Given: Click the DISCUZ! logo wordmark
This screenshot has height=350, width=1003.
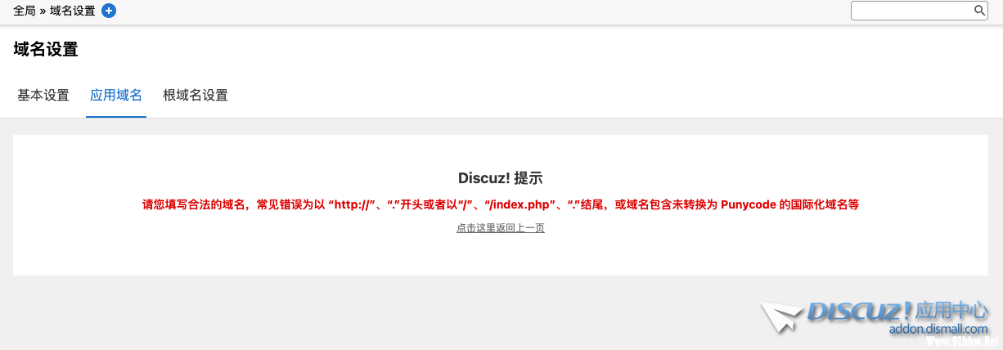Looking at the screenshot, I should pyautogui.click(x=859, y=312).
